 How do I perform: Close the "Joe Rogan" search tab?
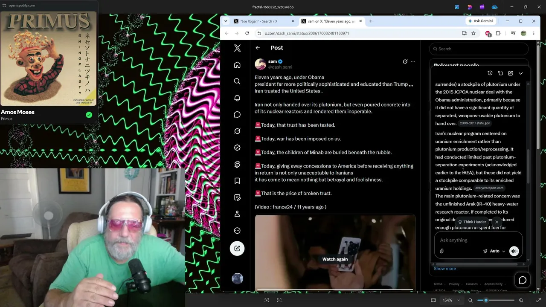pyautogui.click(x=293, y=21)
